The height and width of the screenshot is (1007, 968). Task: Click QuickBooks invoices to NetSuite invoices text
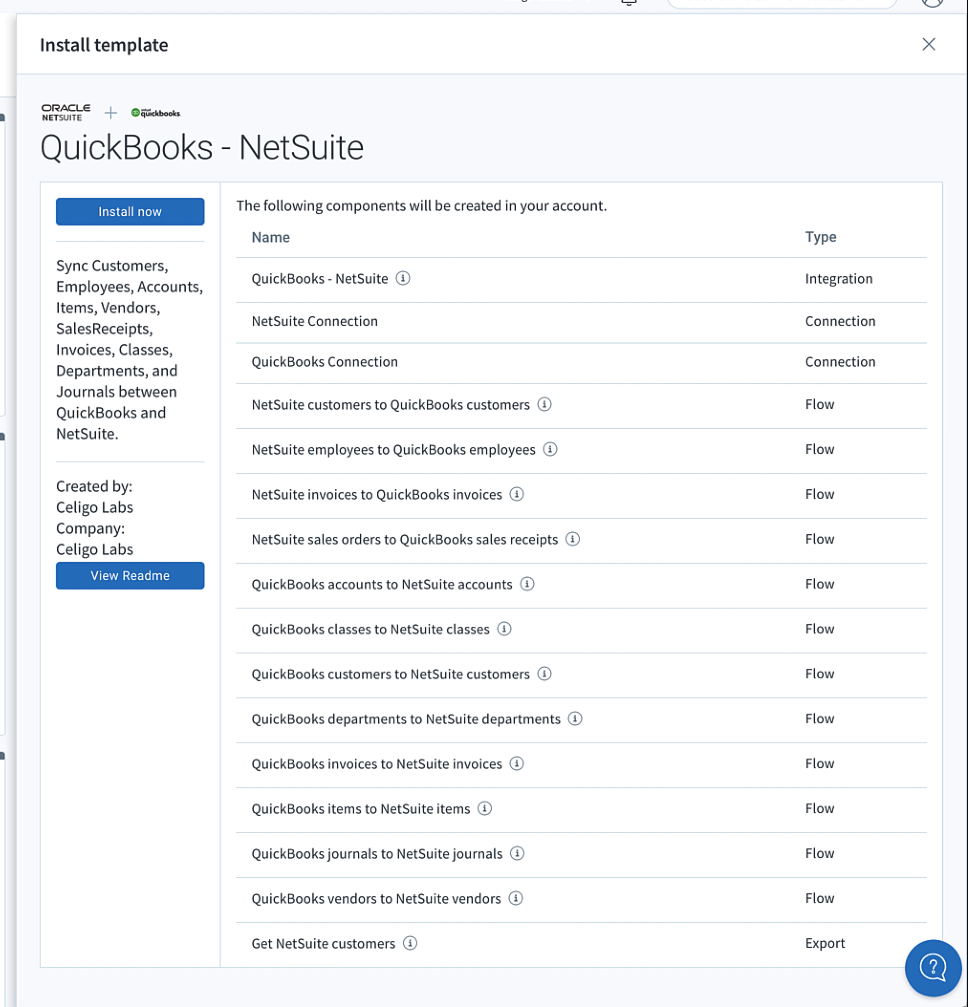[377, 764]
